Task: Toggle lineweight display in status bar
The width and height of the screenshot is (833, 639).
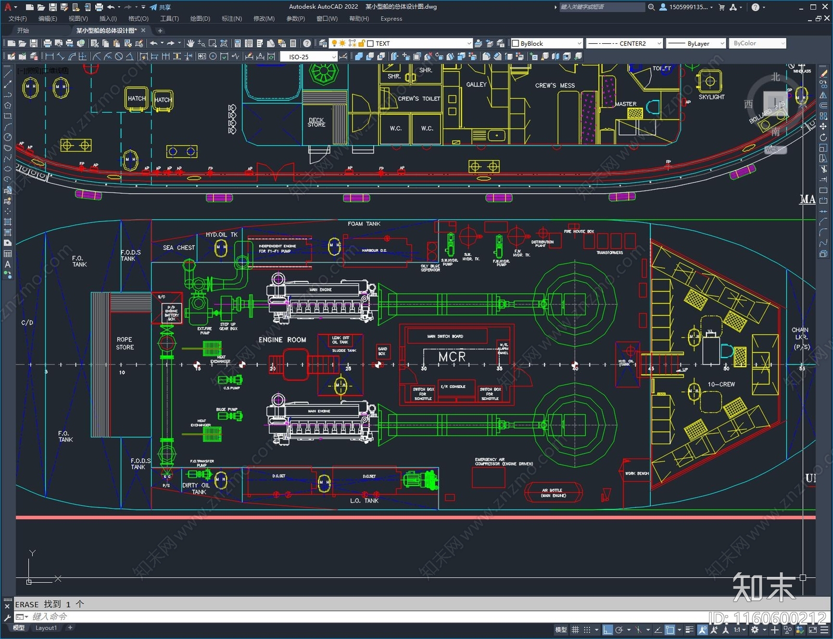Action: [689, 630]
